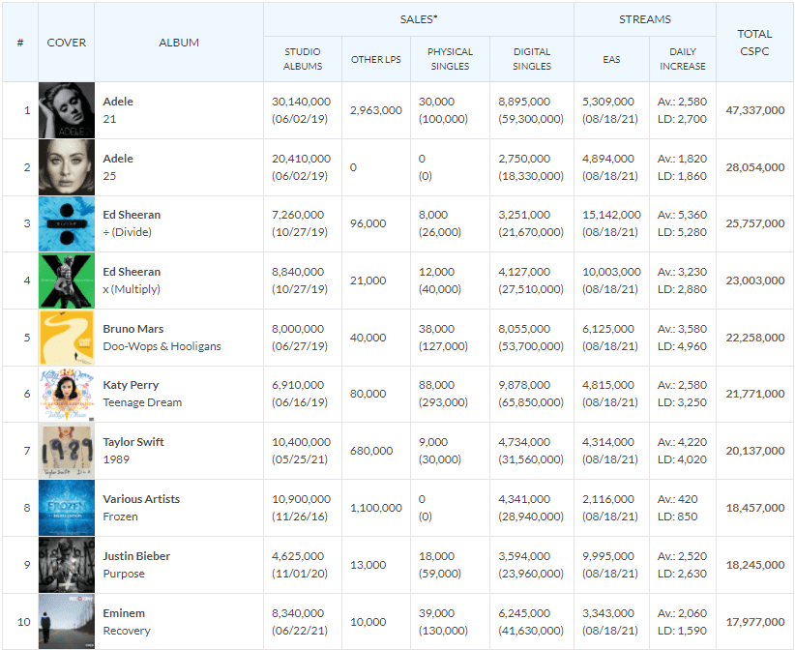Viewport: 795px width, 650px height.
Task: Select the 'Purpose' album title
Action: (124, 574)
